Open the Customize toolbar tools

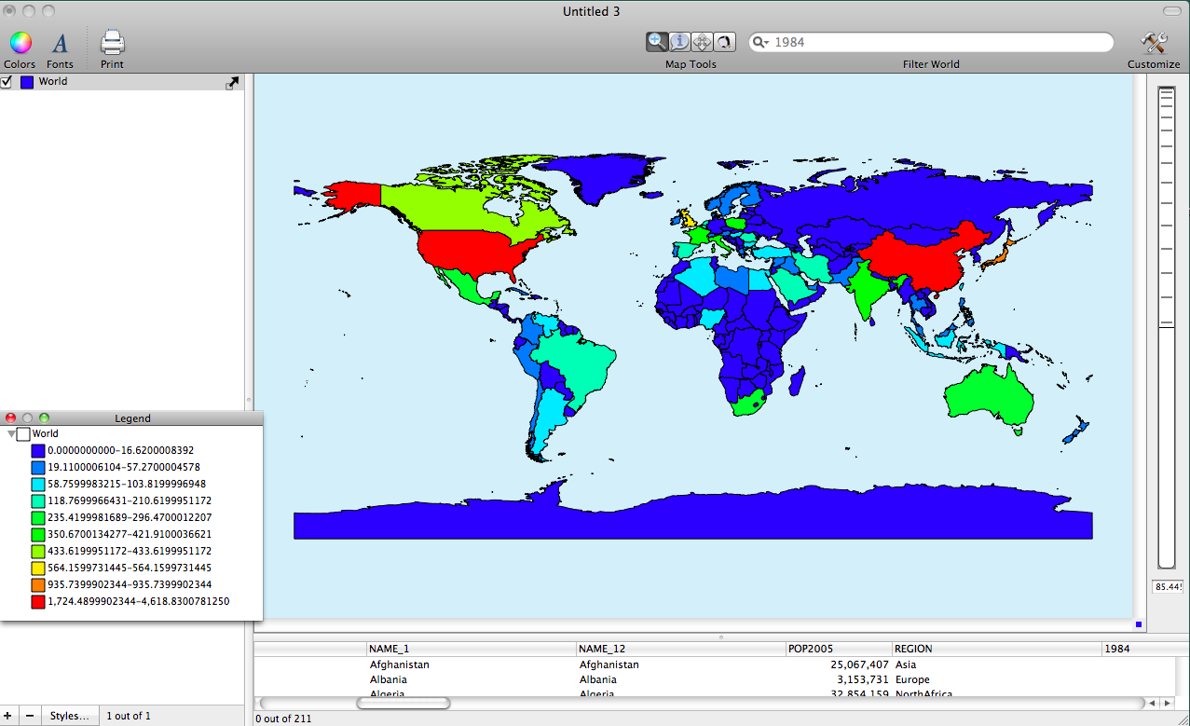[x=1153, y=43]
